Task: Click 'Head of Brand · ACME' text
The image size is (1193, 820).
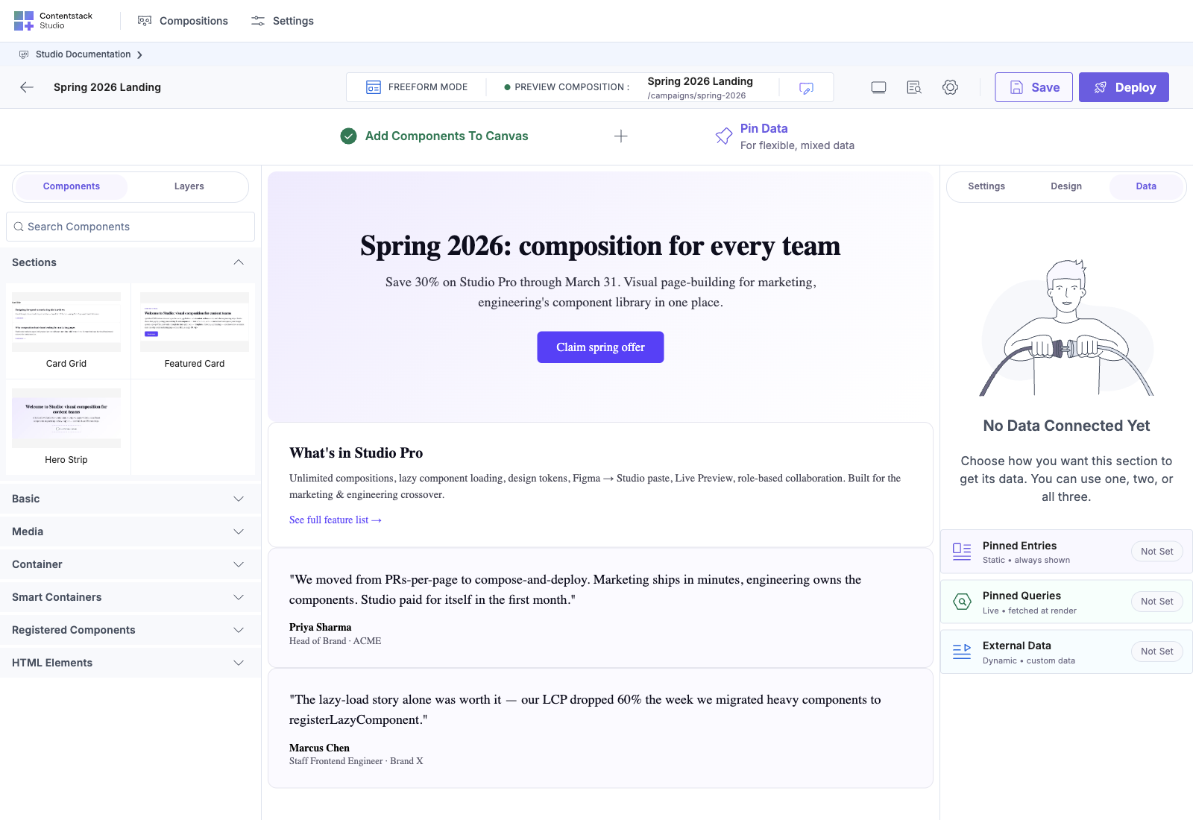Action: coord(336,641)
